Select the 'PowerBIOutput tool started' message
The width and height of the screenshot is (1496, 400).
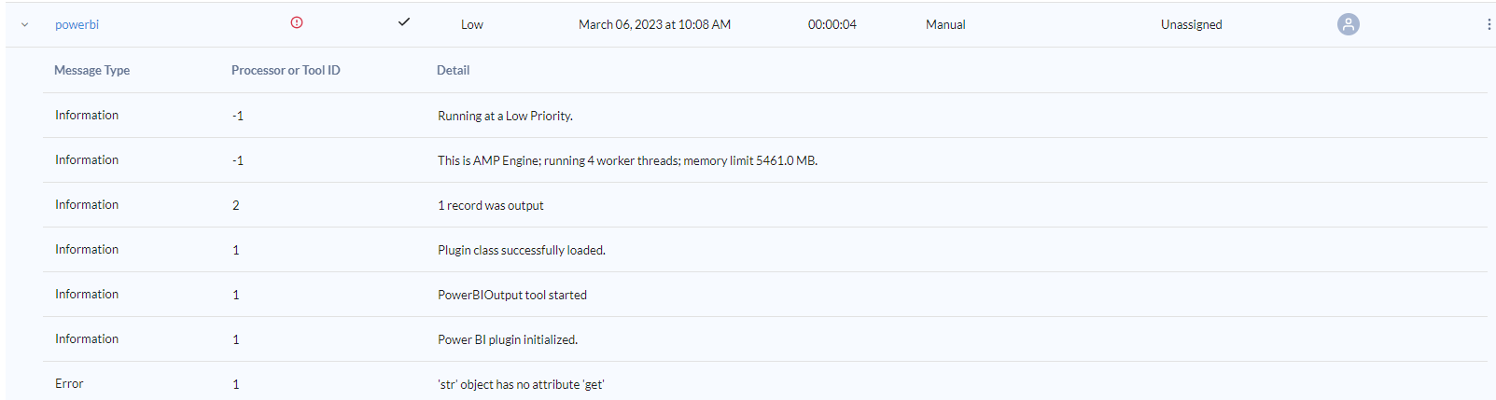click(511, 295)
